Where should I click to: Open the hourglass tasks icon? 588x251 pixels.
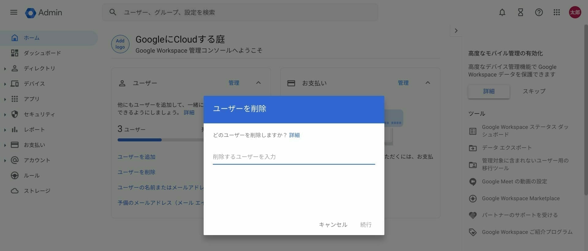pyautogui.click(x=521, y=12)
